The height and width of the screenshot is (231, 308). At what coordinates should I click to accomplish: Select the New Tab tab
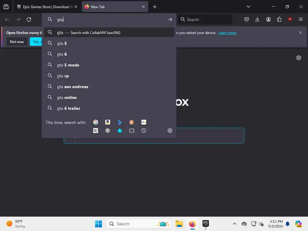[115, 7]
